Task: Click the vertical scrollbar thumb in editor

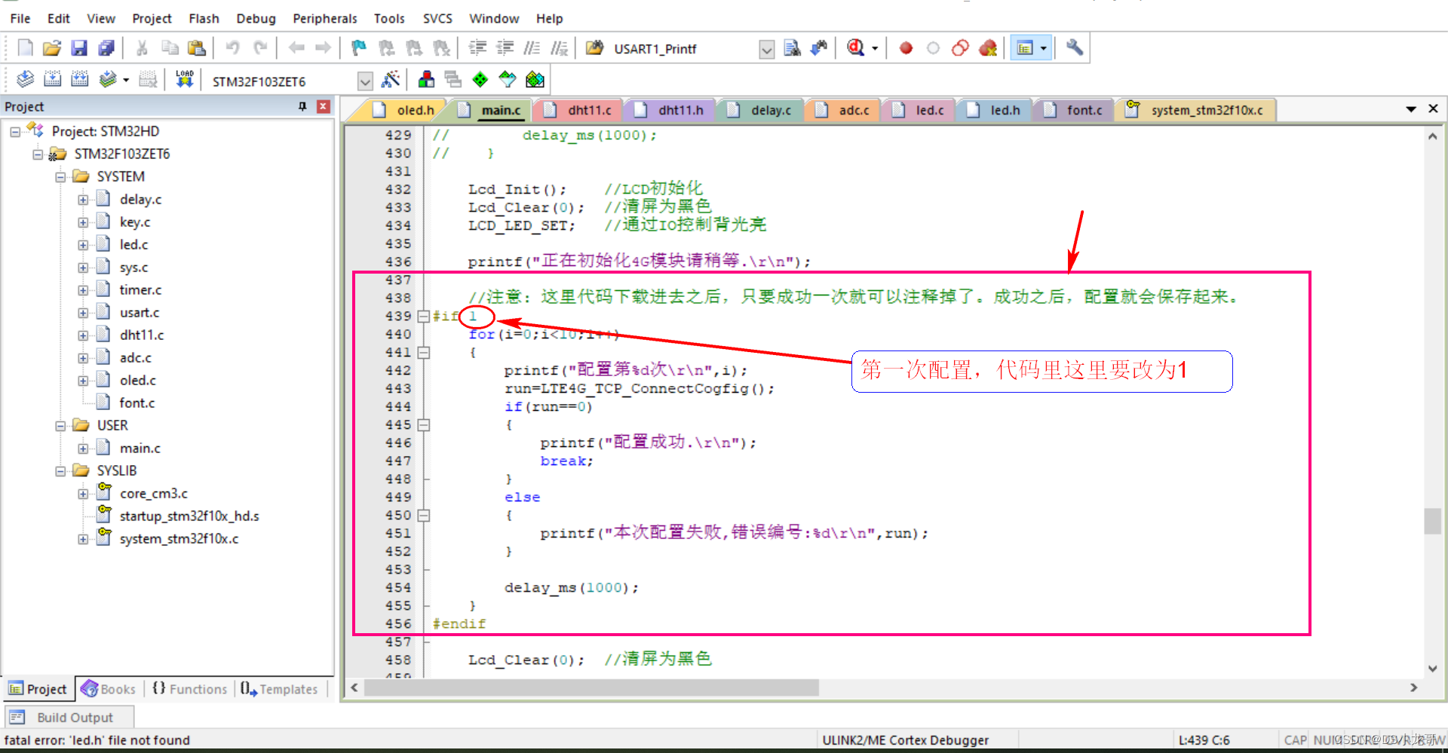Action: point(1432,521)
